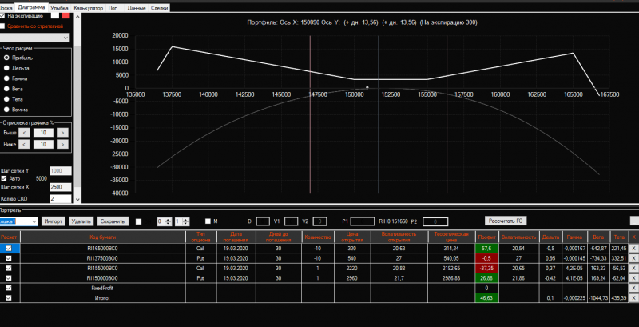
Task: Open the portfolio name dropdown
Action: [x=34, y=221]
